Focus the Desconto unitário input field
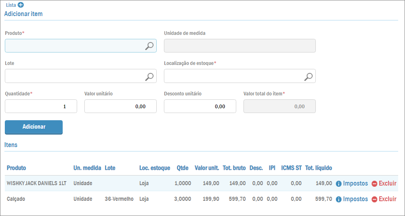Image resolution: width=405 pixels, height=216 pixels. pos(200,107)
